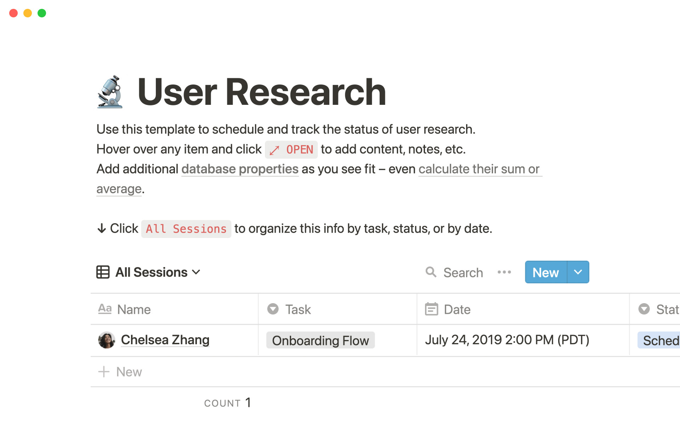The image size is (680, 425).
Task: Open the database properties link
Action: 240,169
